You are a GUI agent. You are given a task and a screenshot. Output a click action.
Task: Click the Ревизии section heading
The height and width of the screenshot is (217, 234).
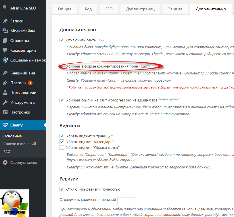click(x=69, y=179)
